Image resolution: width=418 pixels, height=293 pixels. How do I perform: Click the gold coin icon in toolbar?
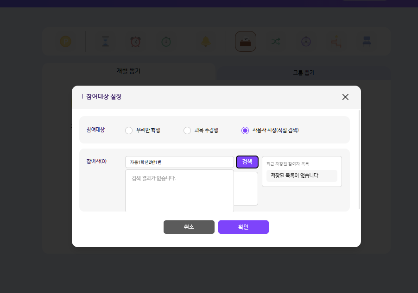(66, 42)
